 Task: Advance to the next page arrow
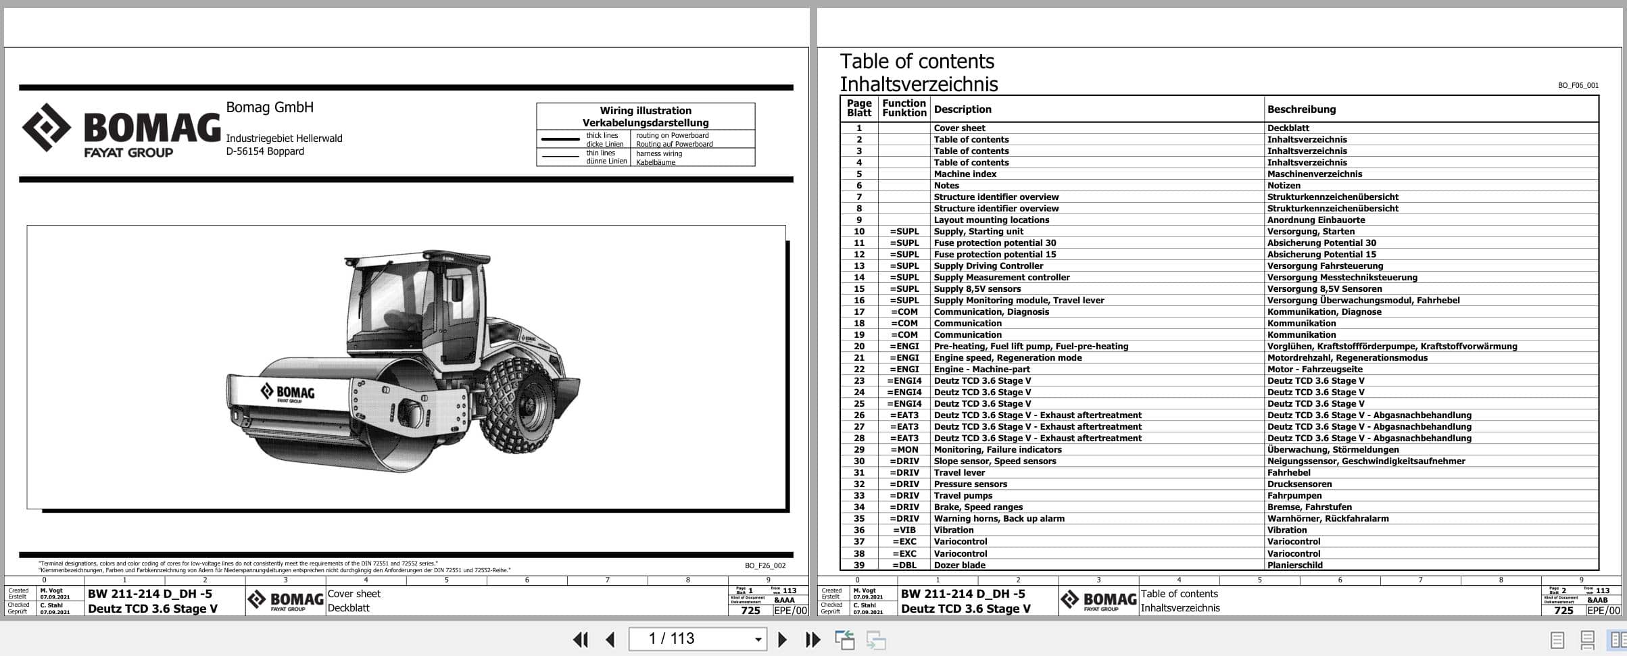point(783,638)
